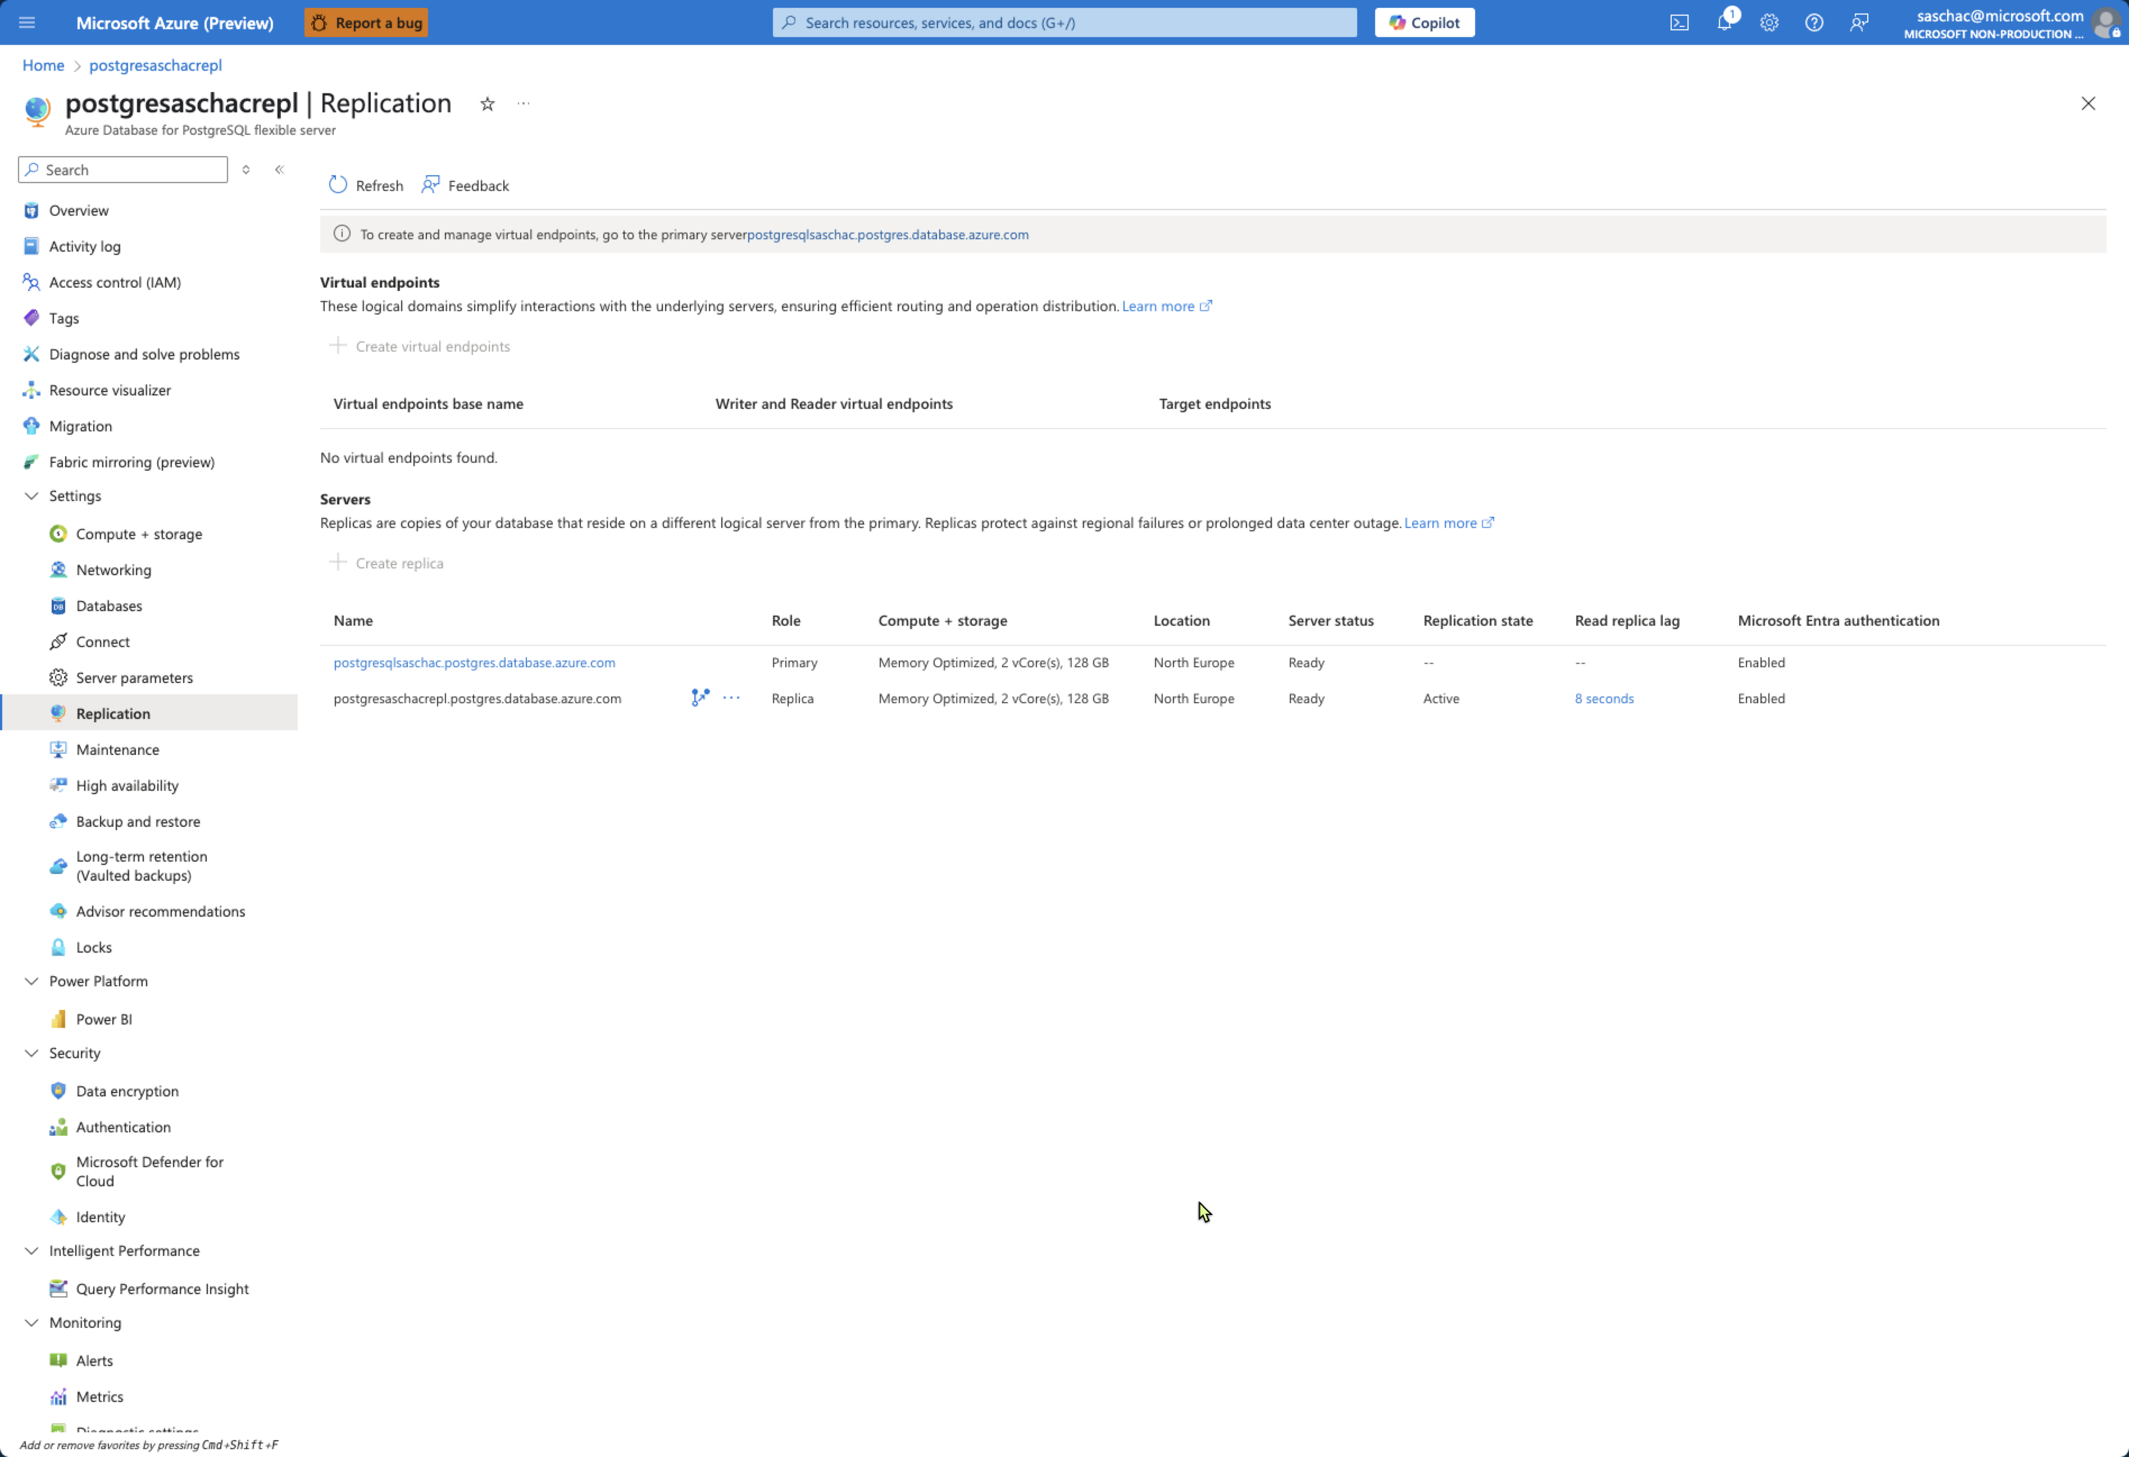Open Learn more link for replicas
The width and height of the screenshot is (2129, 1457).
[x=1448, y=523]
